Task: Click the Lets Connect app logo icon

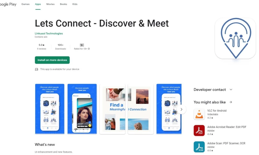Action: [x=235, y=38]
